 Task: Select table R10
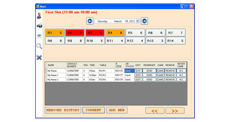95,41
